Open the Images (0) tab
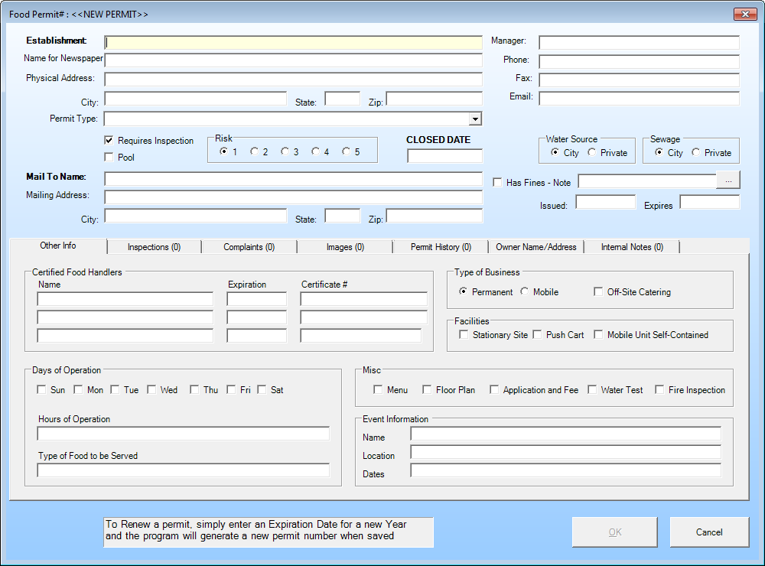This screenshot has height=566, width=765. [x=345, y=247]
